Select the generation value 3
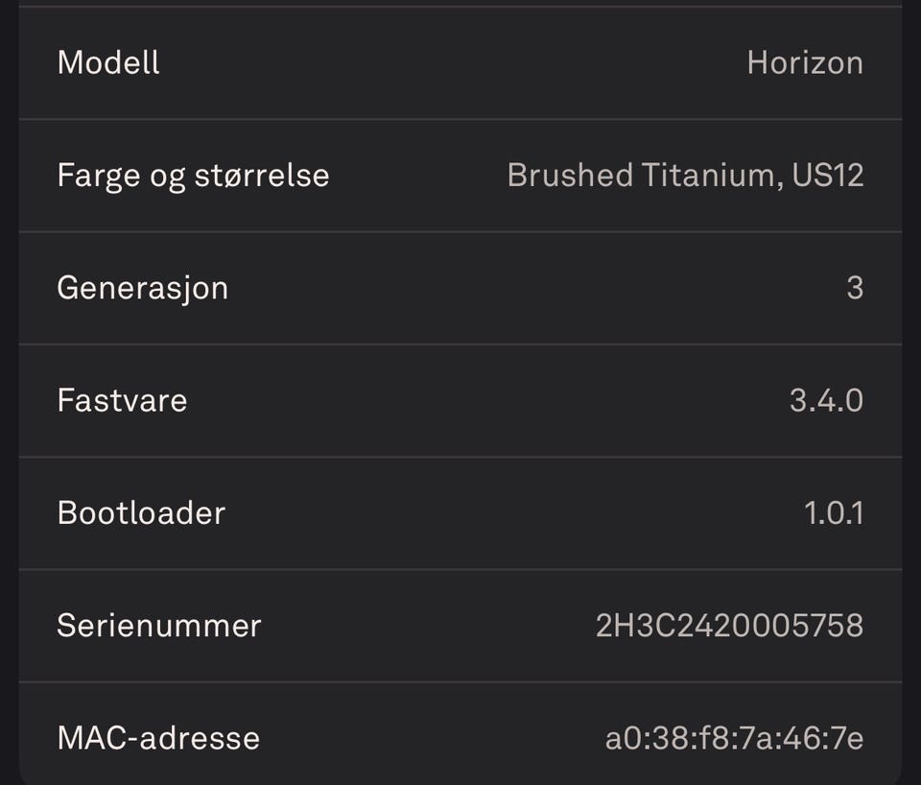921x785 pixels. (855, 288)
